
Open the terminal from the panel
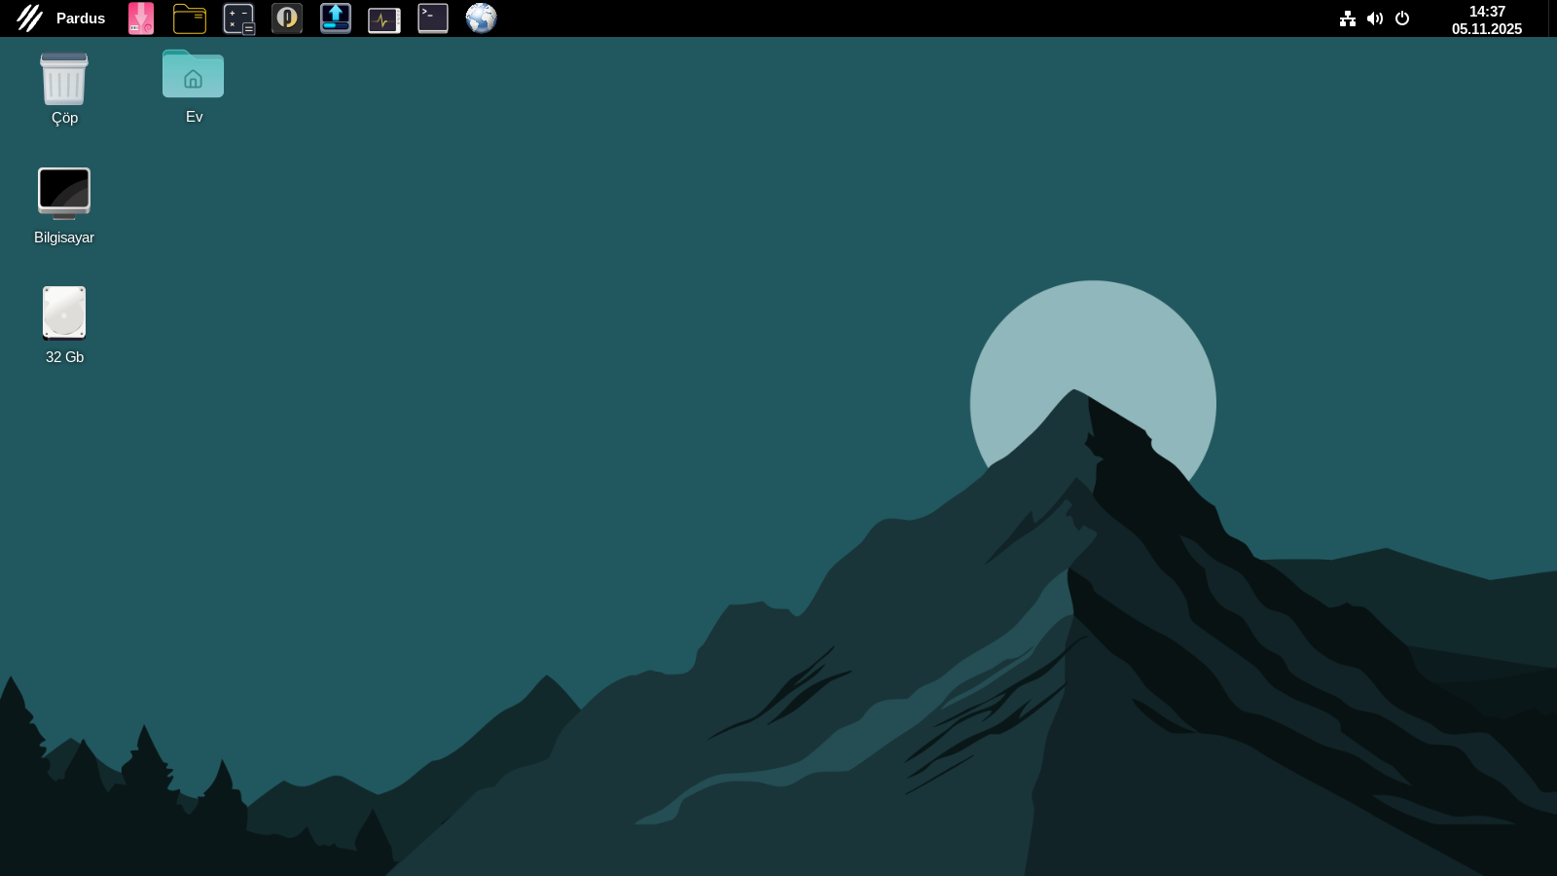[433, 18]
